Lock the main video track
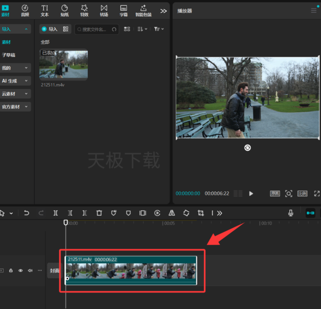Image resolution: width=321 pixels, height=309 pixels. click(x=11, y=270)
